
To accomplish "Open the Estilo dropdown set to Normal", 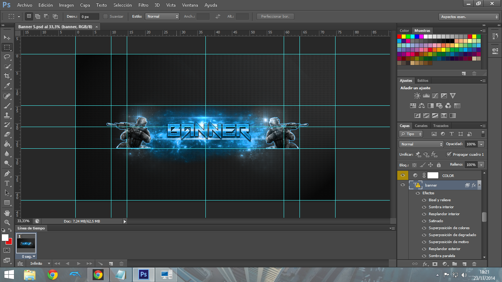I will point(162,17).
